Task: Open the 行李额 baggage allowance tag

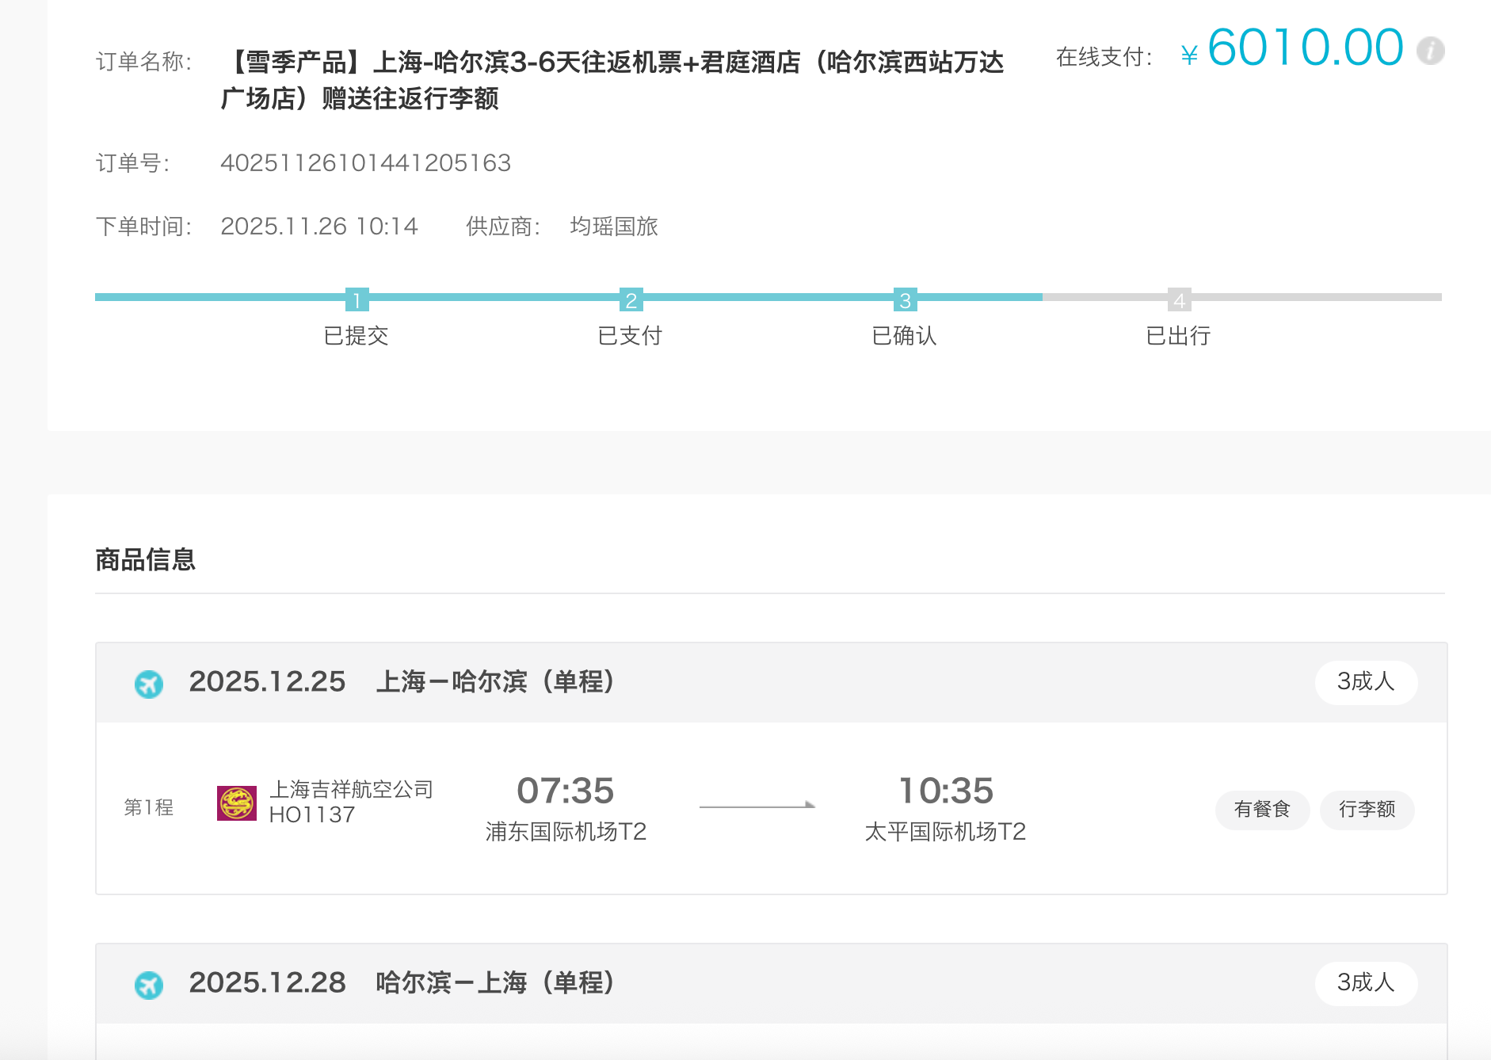Action: click(1367, 809)
